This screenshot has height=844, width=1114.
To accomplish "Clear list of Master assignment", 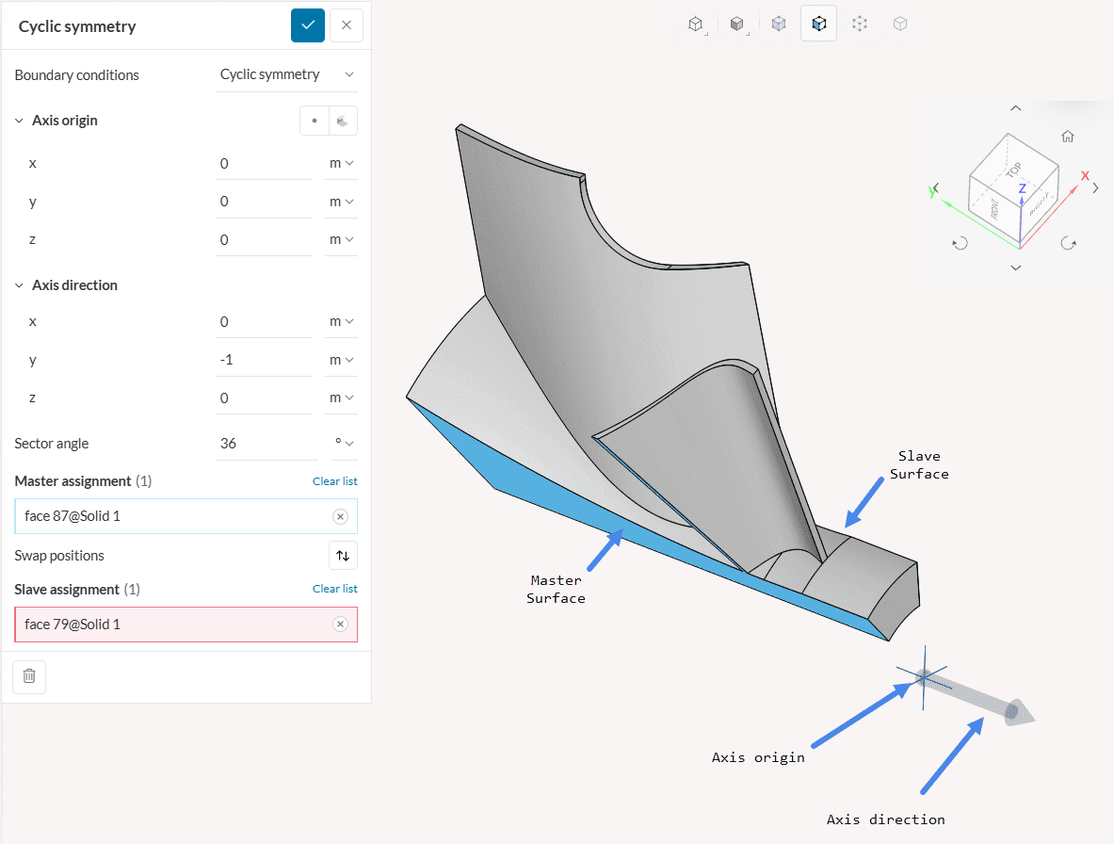I will pyautogui.click(x=334, y=481).
